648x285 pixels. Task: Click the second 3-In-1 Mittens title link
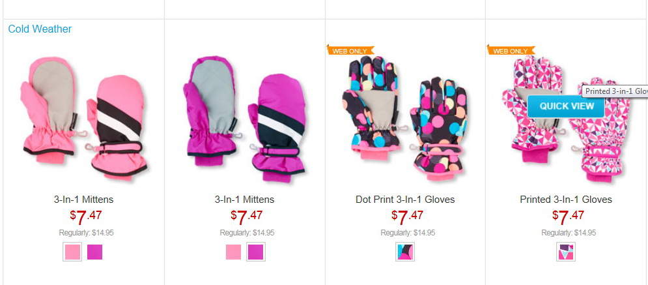pos(244,200)
